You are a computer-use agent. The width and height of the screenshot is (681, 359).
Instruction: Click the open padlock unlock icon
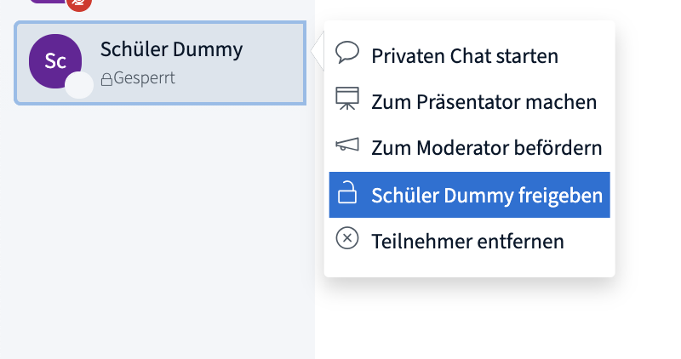347,192
